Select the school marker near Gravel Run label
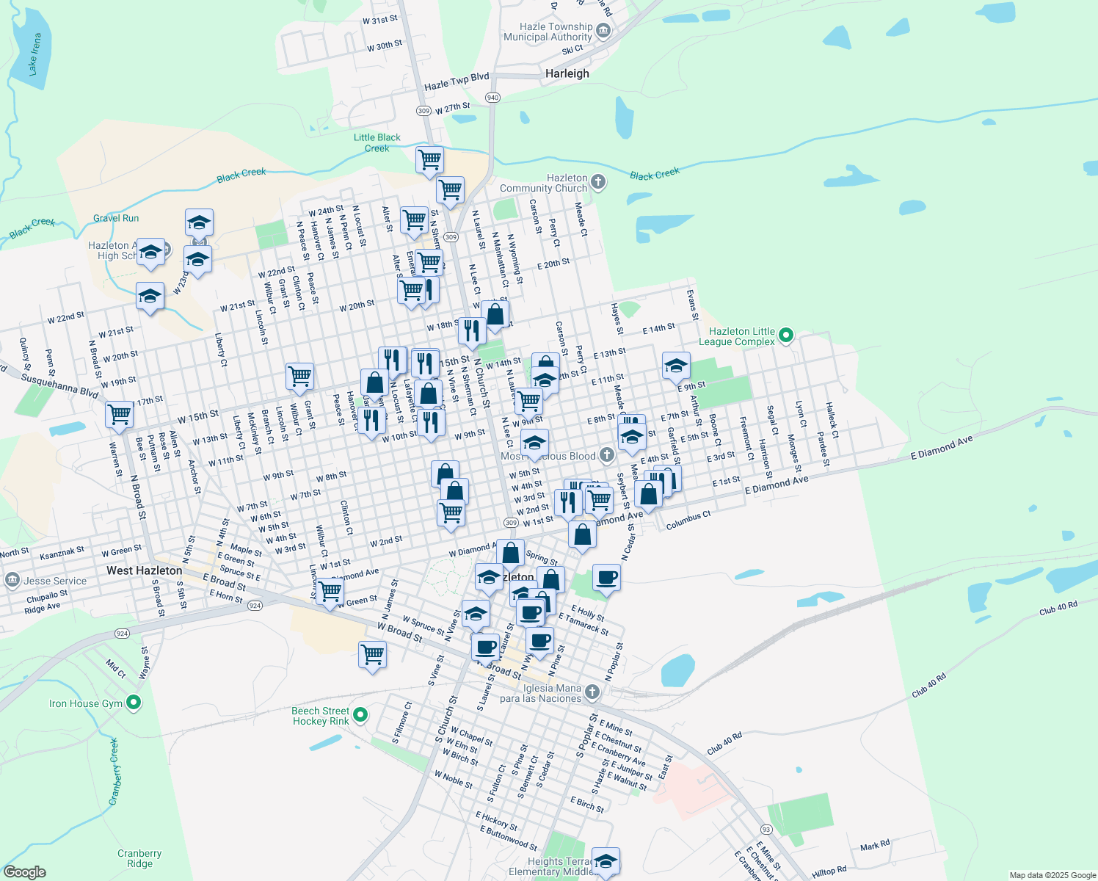 click(199, 222)
